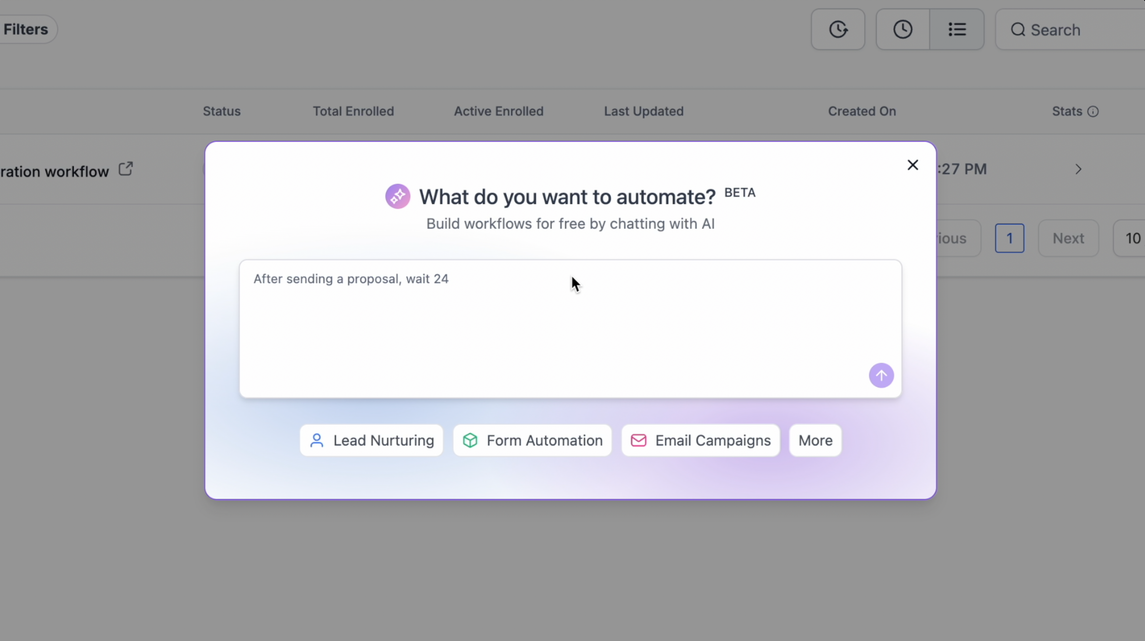Image resolution: width=1145 pixels, height=641 pixels.
Task: Expand the workflow row chevron
Action: [1078, 169]
